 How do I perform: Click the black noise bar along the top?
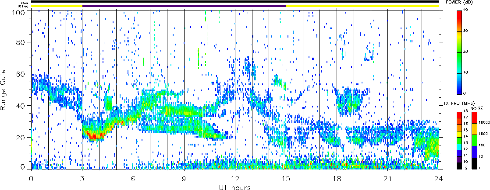click(x=235, y=2)
